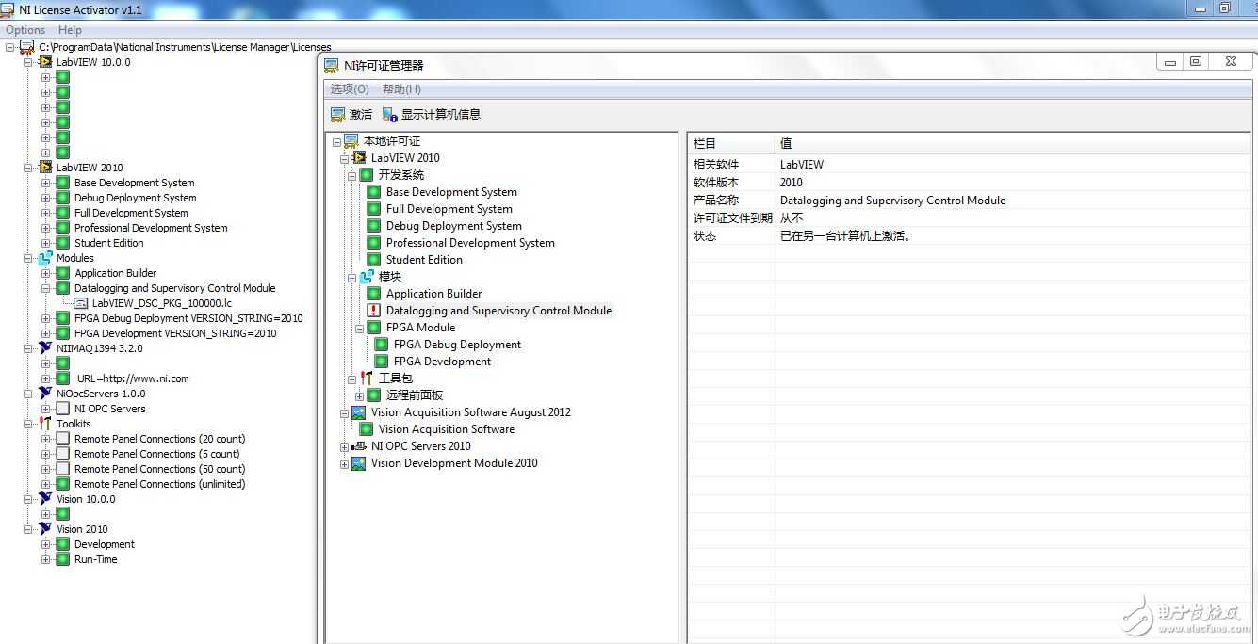Toggle Base Development System status box in License Activator
The width and height of the screenshot is (1258, 644).
pos(63,183)
